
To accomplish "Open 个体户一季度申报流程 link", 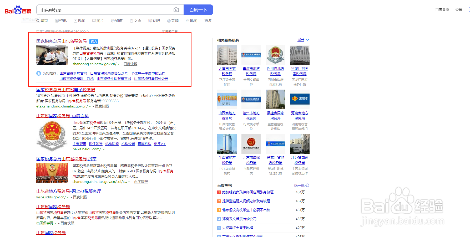I will pos(148,73).
